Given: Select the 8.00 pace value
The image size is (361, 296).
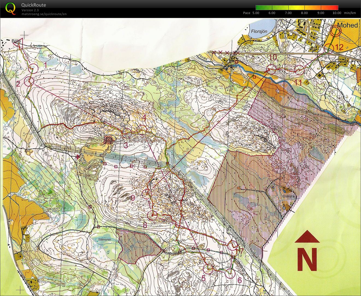Looking at the screenshot, I should click(x=304, y=13).
